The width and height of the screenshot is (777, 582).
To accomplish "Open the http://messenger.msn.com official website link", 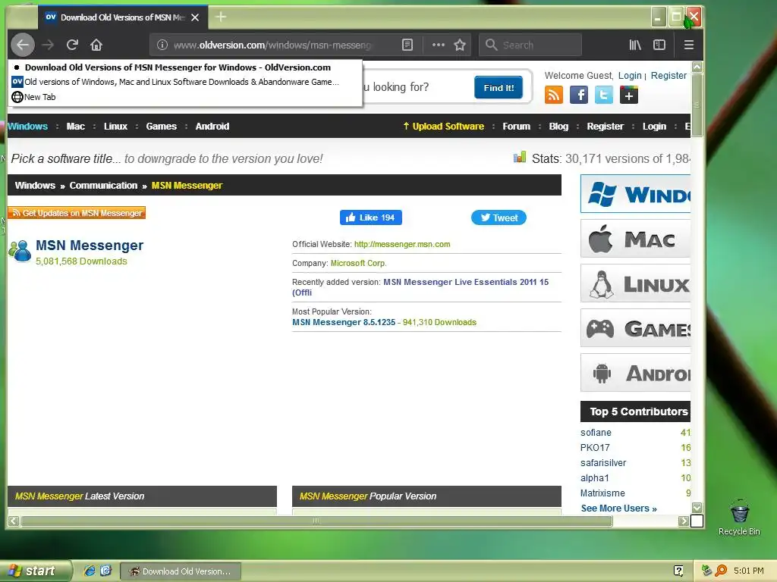I will (402, 245).
